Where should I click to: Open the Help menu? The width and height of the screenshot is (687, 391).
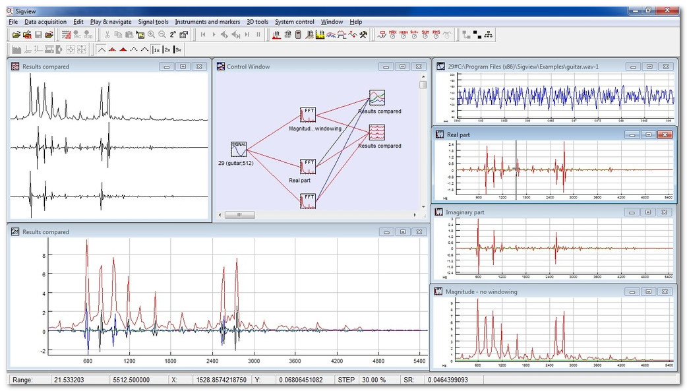[x=356, y=22]
